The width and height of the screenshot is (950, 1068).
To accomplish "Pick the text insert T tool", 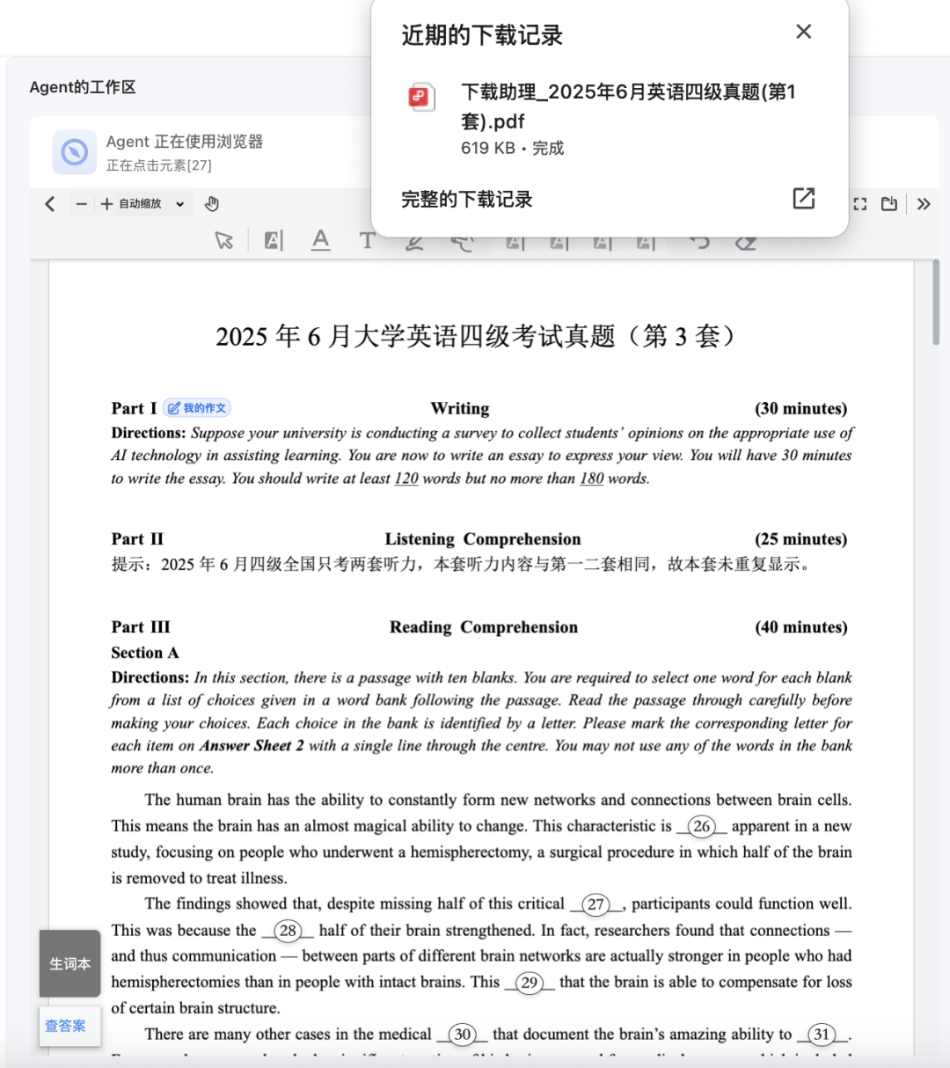I will (x=367, y=240).
